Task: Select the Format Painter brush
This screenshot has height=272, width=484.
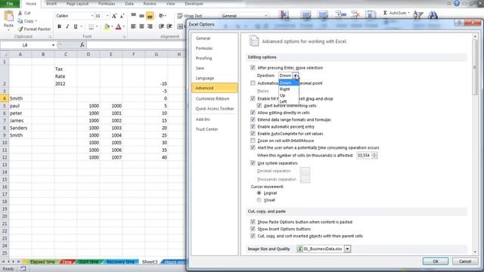Action: [20, 29]
